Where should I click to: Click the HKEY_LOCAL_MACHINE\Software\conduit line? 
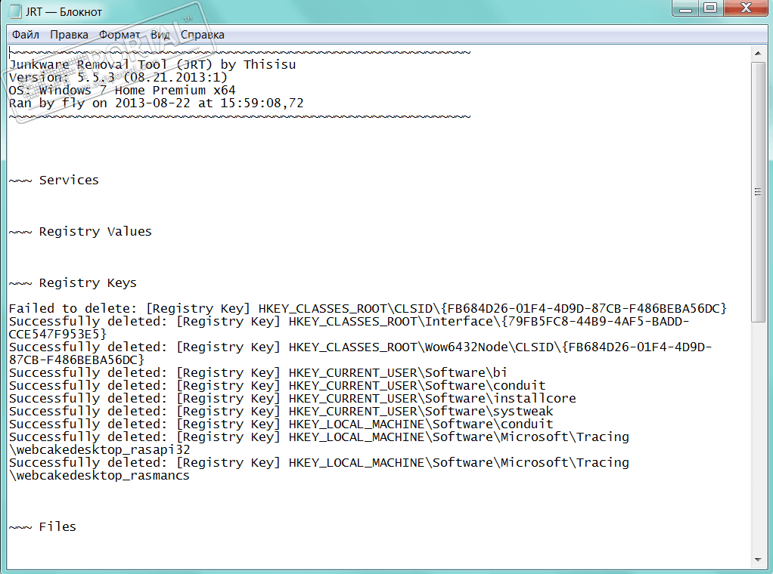[x=281, y=424]
